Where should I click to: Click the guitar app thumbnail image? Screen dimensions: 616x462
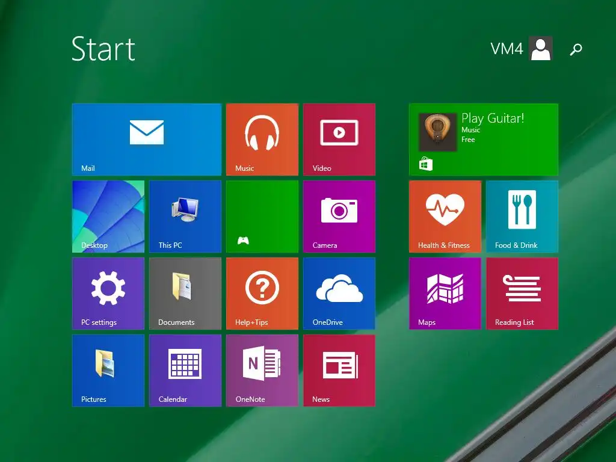click(x=438, y=132)
